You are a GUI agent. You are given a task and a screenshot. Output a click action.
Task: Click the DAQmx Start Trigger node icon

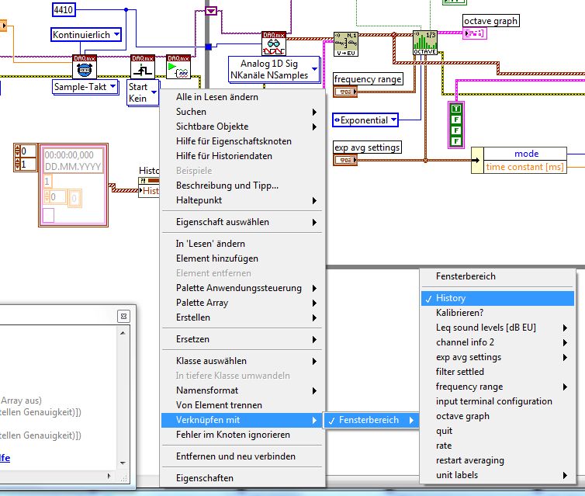143,67
